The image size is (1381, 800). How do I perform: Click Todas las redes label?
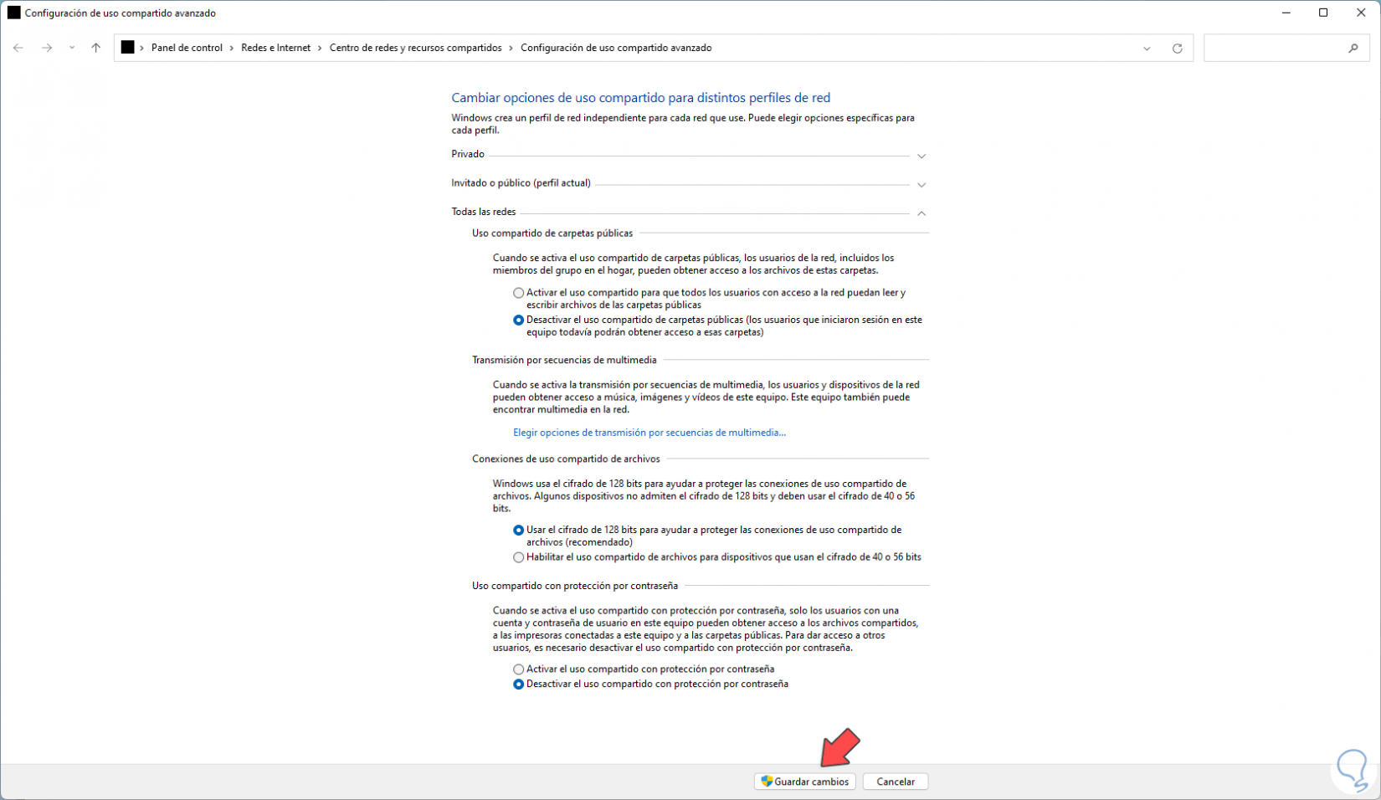[x=484, y=212]
